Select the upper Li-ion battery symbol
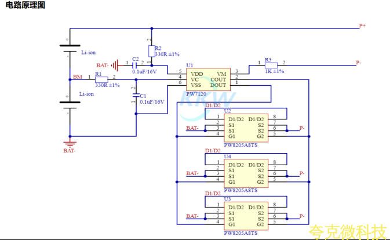Image resolution: width=390 pixels, height=240 pixels. 70,48
